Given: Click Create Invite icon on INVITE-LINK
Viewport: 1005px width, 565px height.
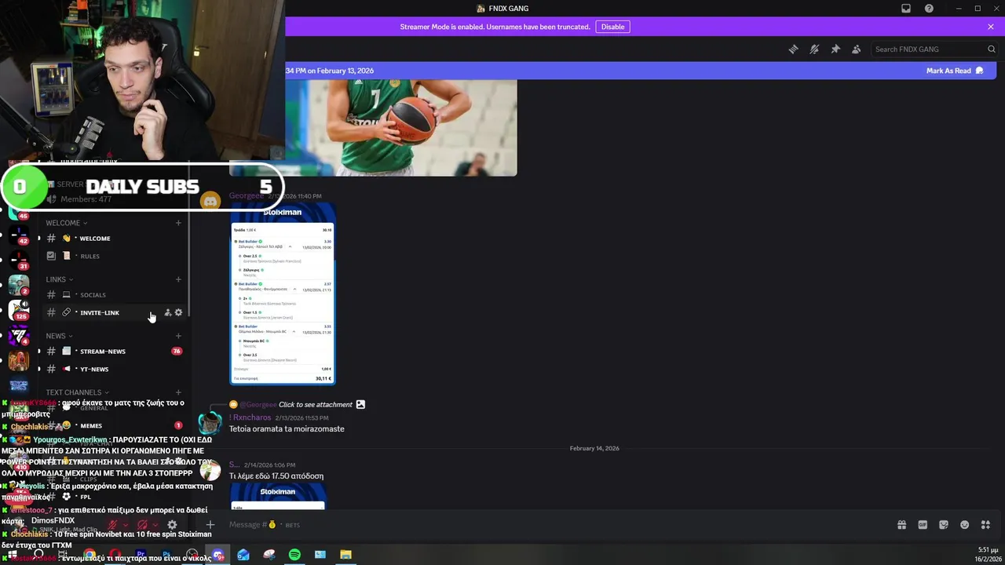Looking at the screenshot, I should coord(167,312).
